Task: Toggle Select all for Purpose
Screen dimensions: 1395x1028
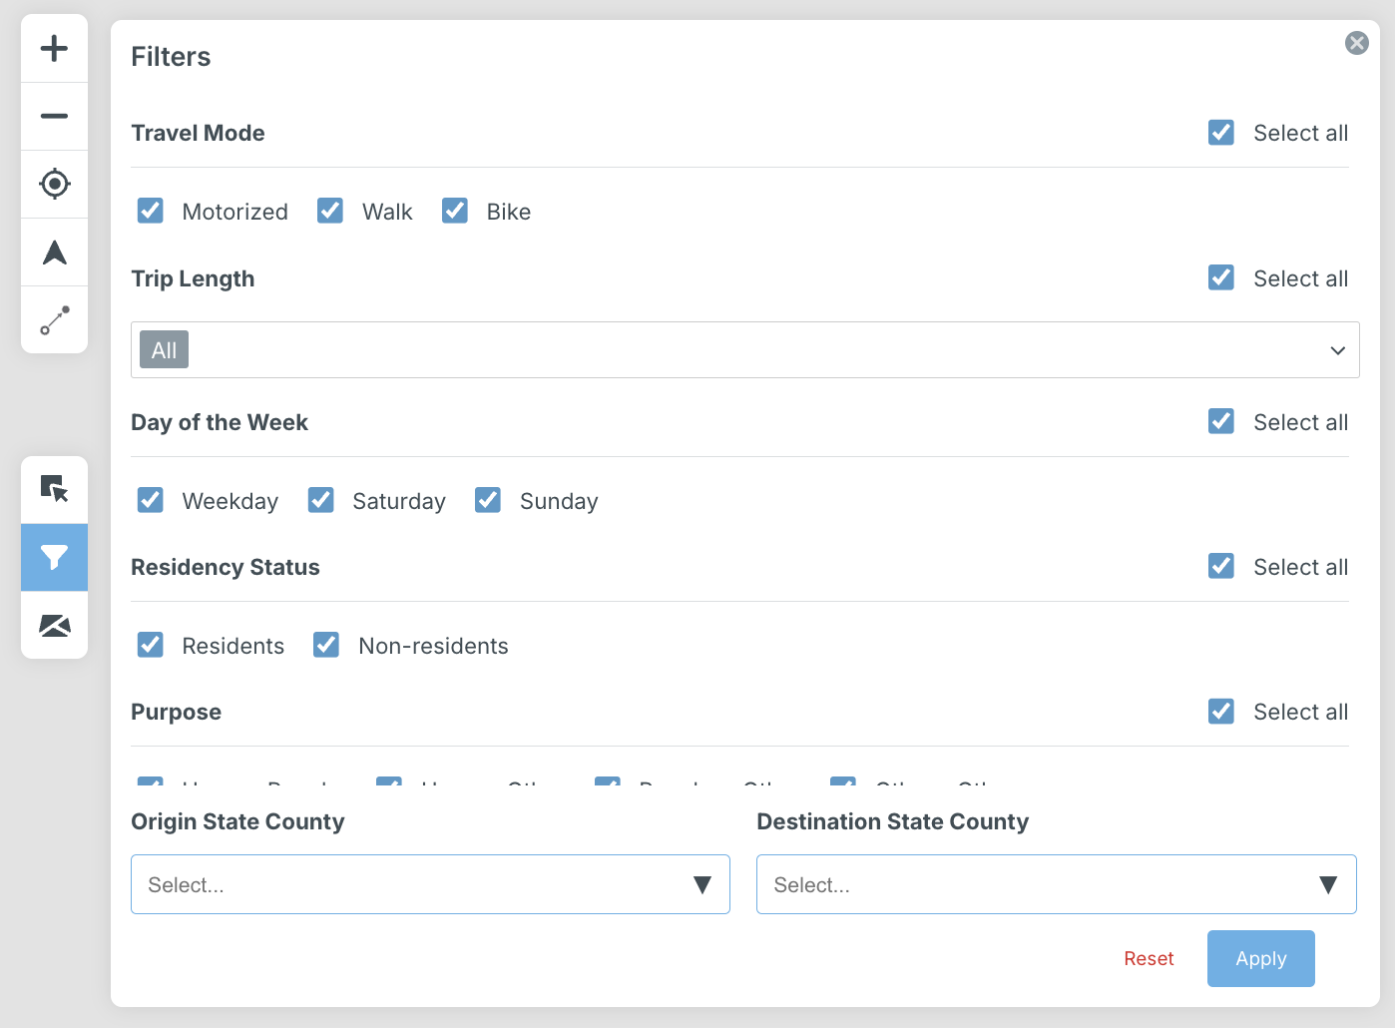Action: click(1221, 712)
